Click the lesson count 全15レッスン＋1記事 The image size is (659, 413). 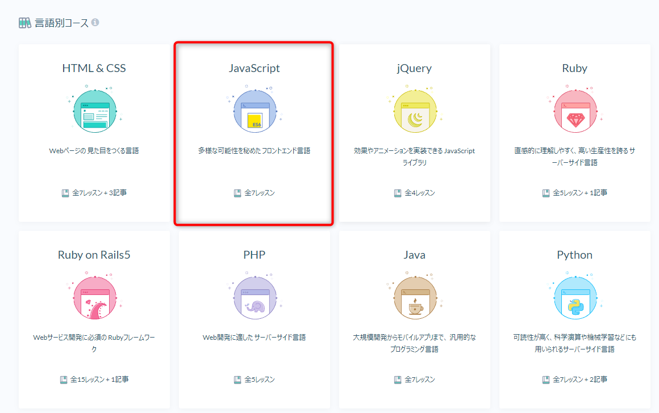click(99, 380)
